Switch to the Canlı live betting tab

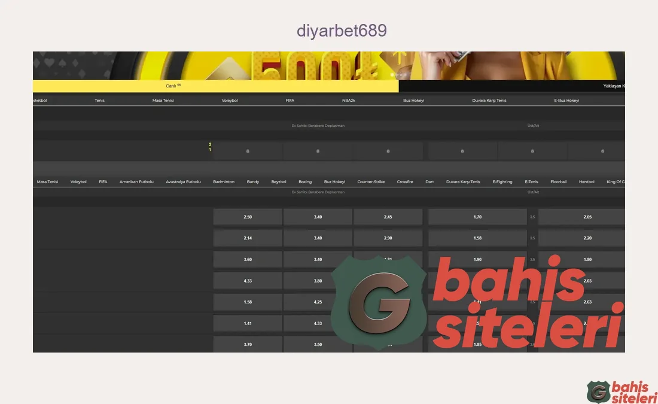coord(170,86)
